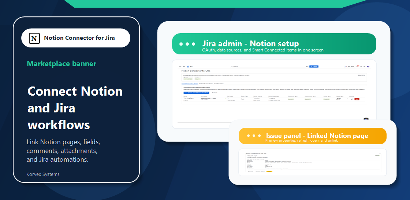410x200 pixels.
Task: Open the floating Rovo chat icon
Action: 366,119
